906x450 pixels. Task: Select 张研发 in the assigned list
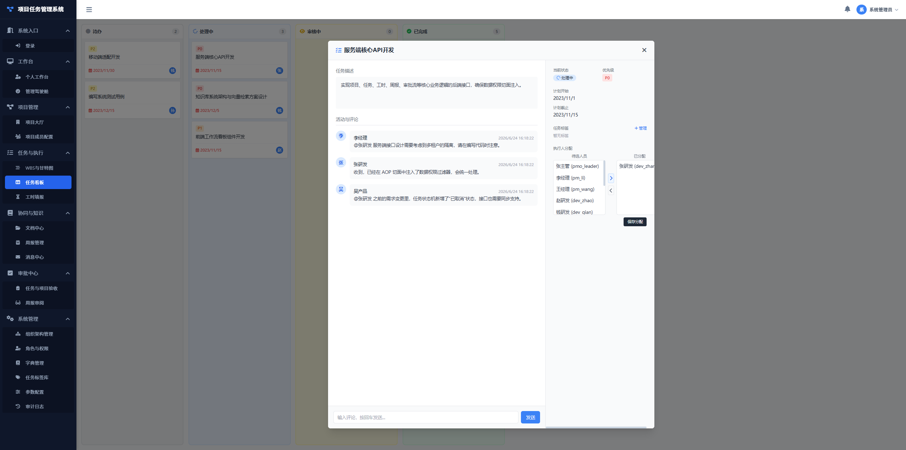[x=636, y=166]
